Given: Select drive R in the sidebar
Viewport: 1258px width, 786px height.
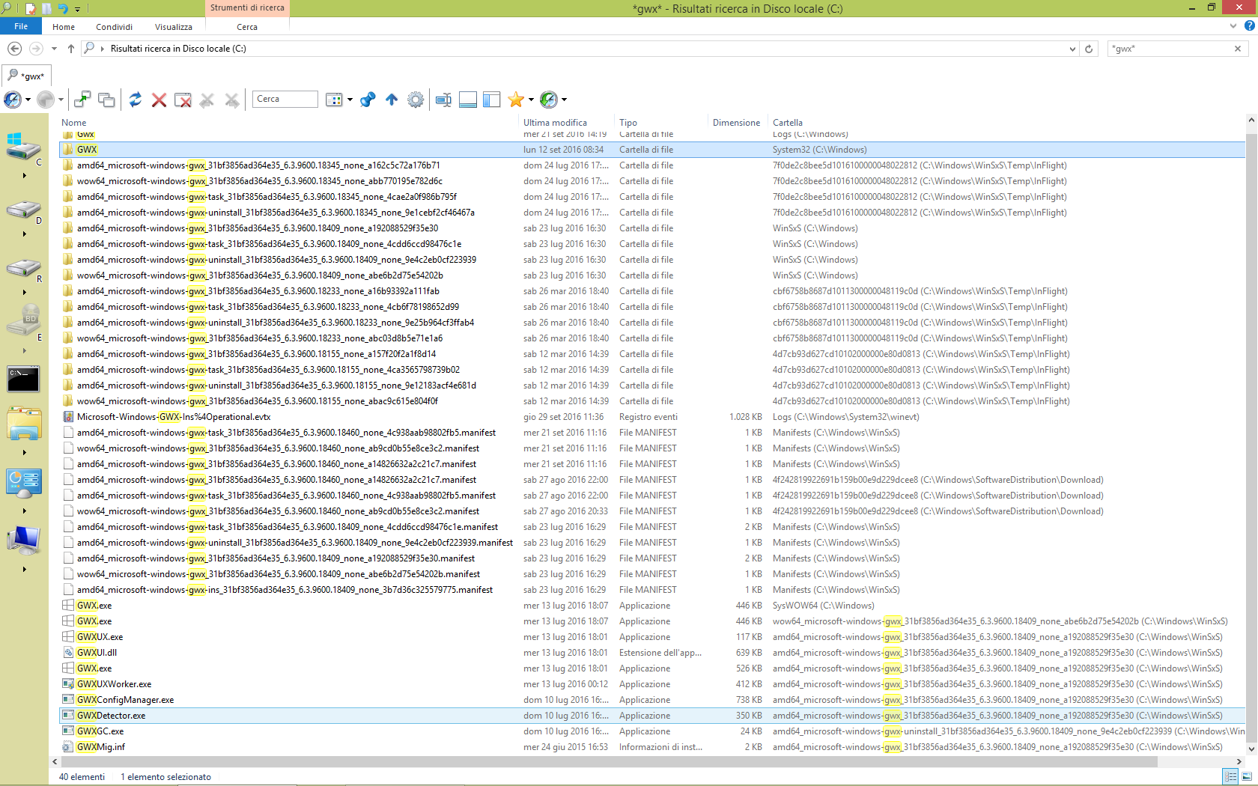Looking at the screenshot, I should (x=24, y=269).
